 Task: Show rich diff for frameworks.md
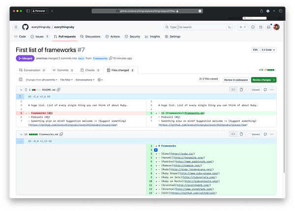[241, 134]
